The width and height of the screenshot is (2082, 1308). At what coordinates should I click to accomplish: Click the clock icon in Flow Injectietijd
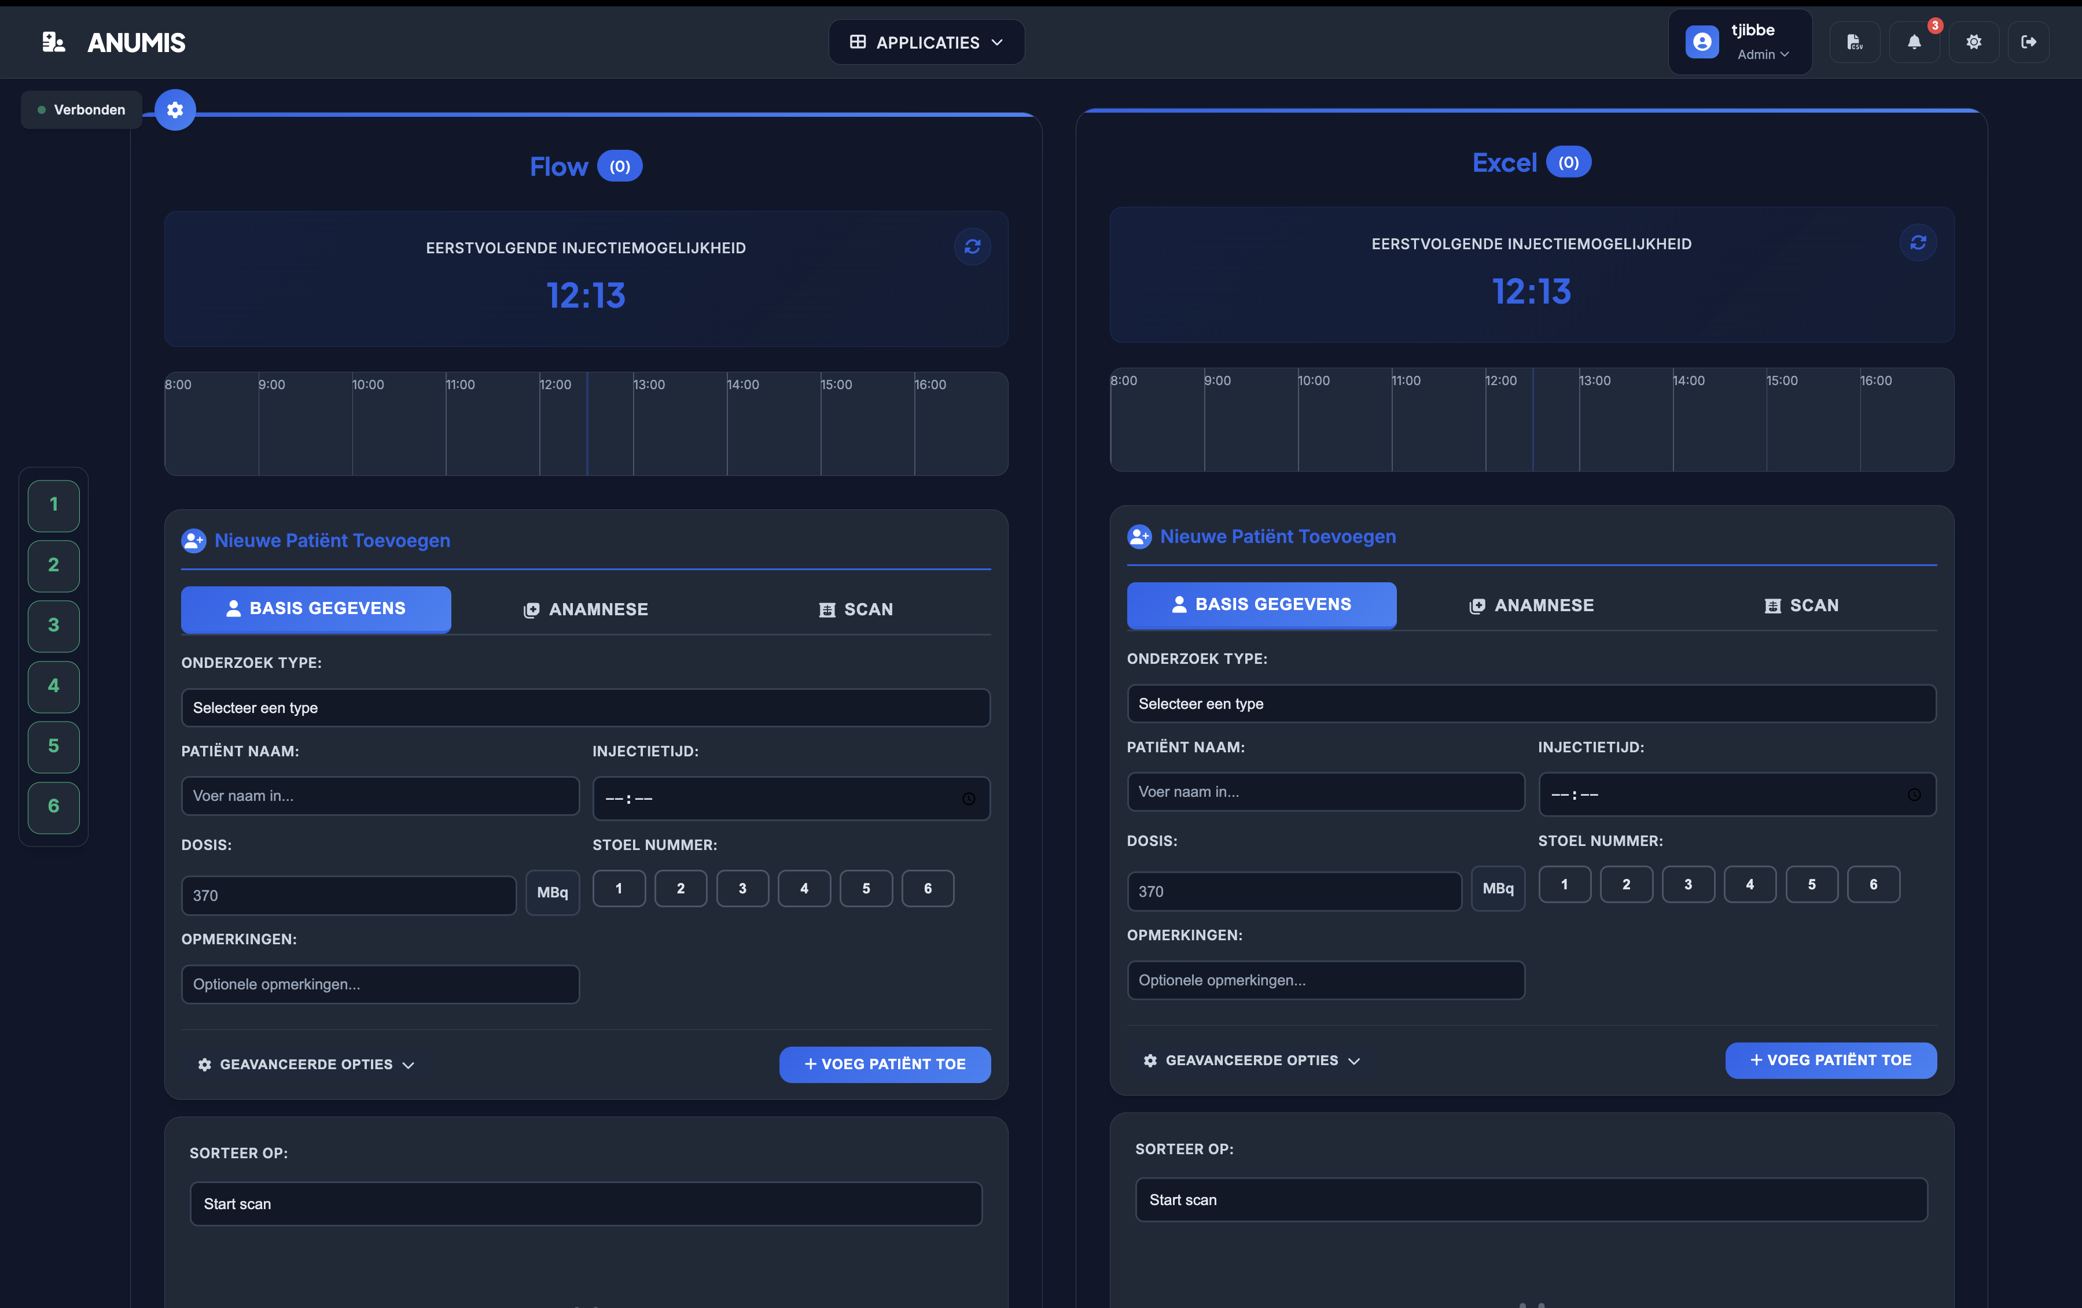click(x=968, y=799)
